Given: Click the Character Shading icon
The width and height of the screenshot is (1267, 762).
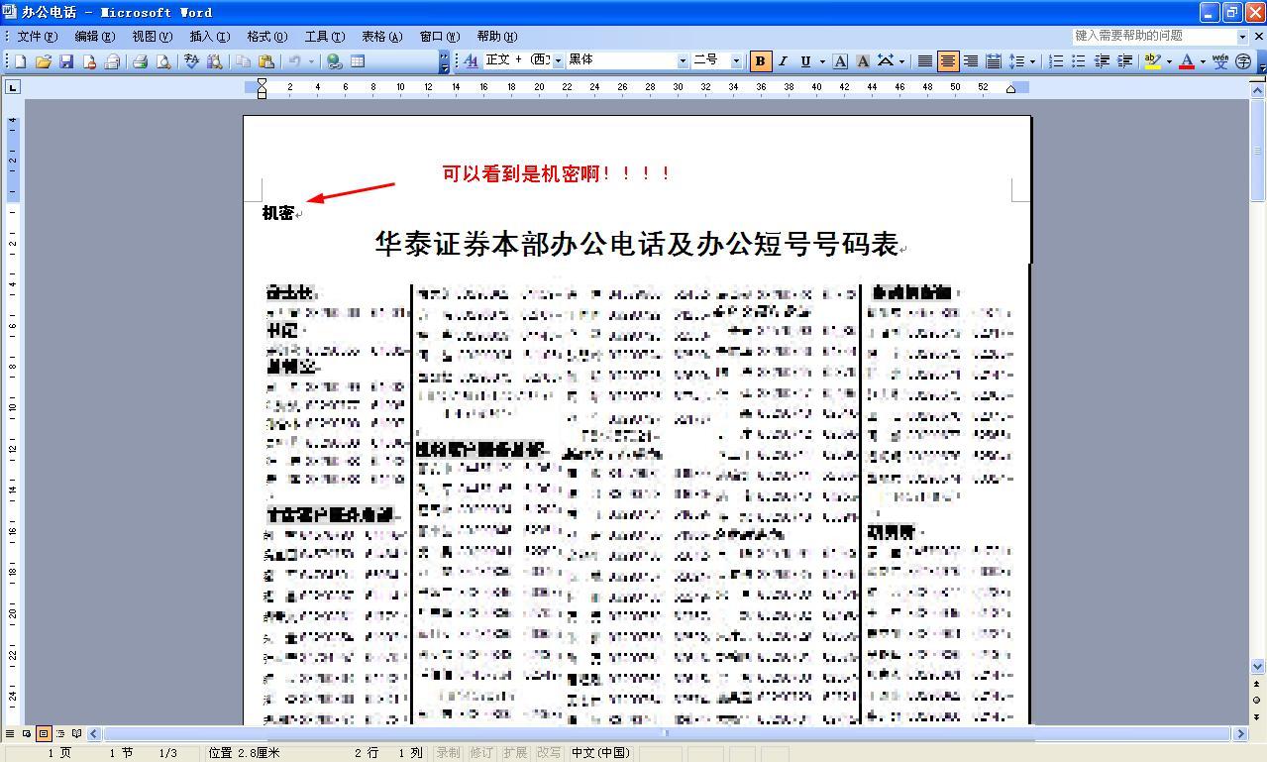Looking at the screenshot, I should click(x=863, y=61).
